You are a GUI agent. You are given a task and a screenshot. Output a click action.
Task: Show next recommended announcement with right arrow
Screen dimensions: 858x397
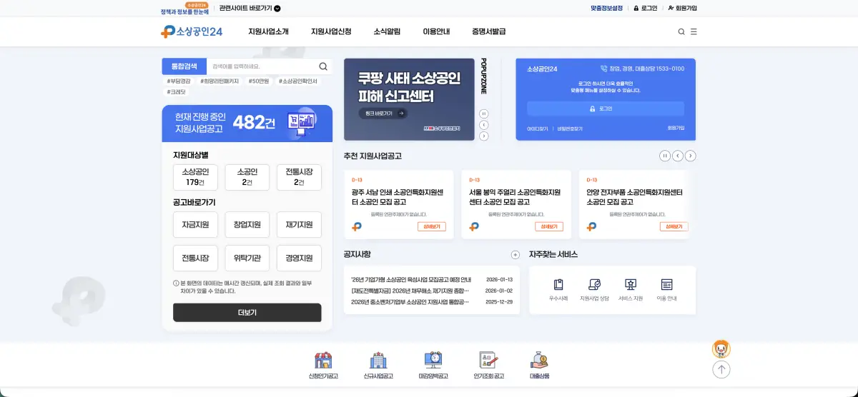(691, 156)
